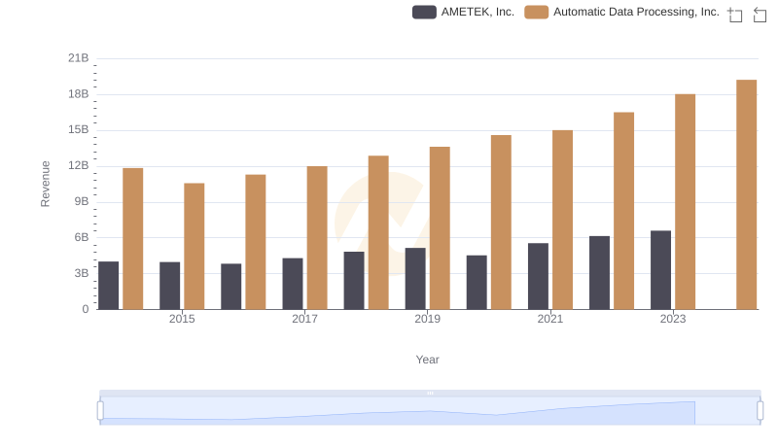This screenshot has width=778, height=448.
Task: Click the 2023 Automatic Data Processing bar
Action: click(x=685, y=202)
